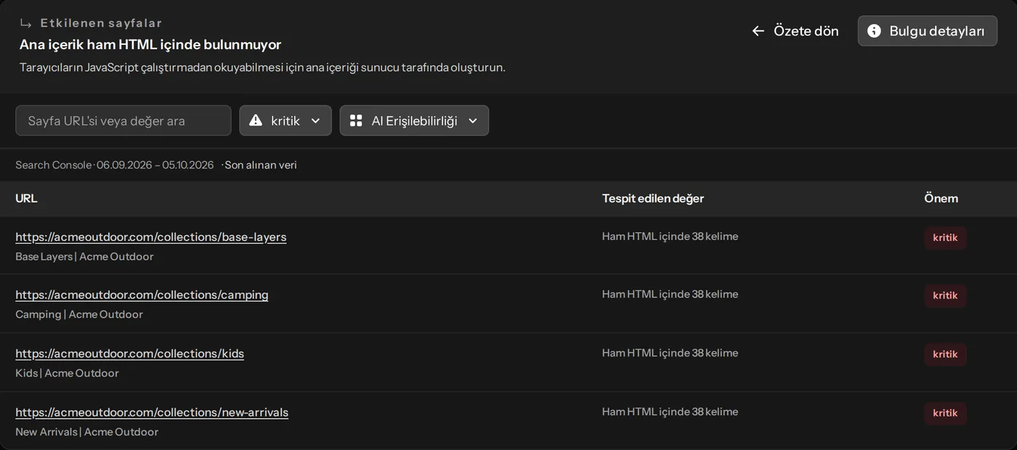Click the detected value in kids row
The width and height of the screenshot is (1017, 450).
point(670,353)
